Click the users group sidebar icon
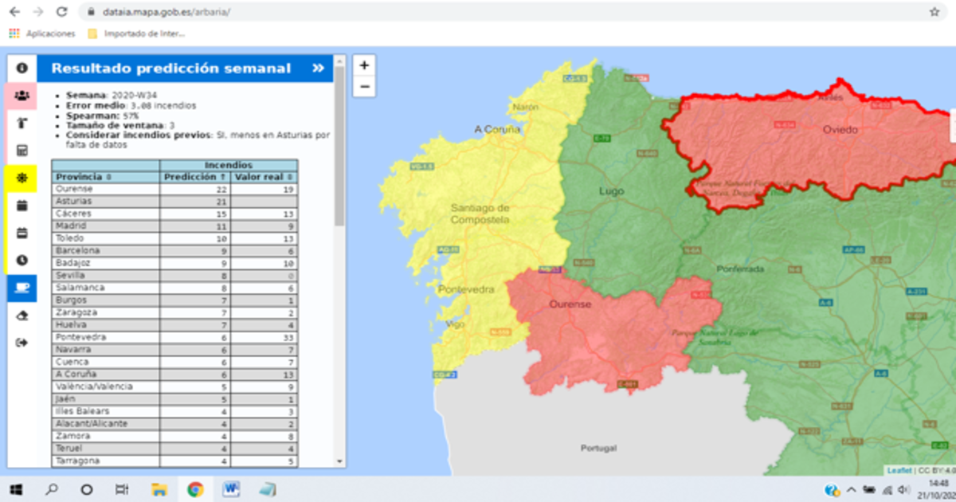Screen dimensions: 956x502 pos(22,96)
